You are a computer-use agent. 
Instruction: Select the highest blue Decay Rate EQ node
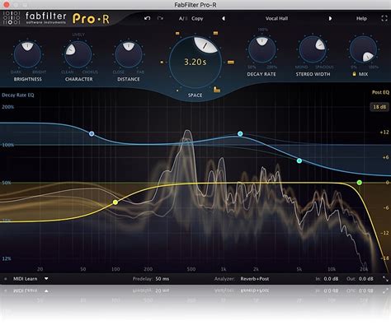click(240, 133)
